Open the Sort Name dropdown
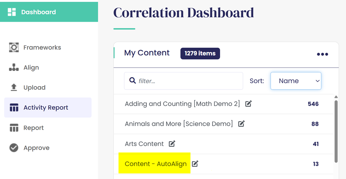The width and height of the screenshot is (346, 179). (296, 81)
